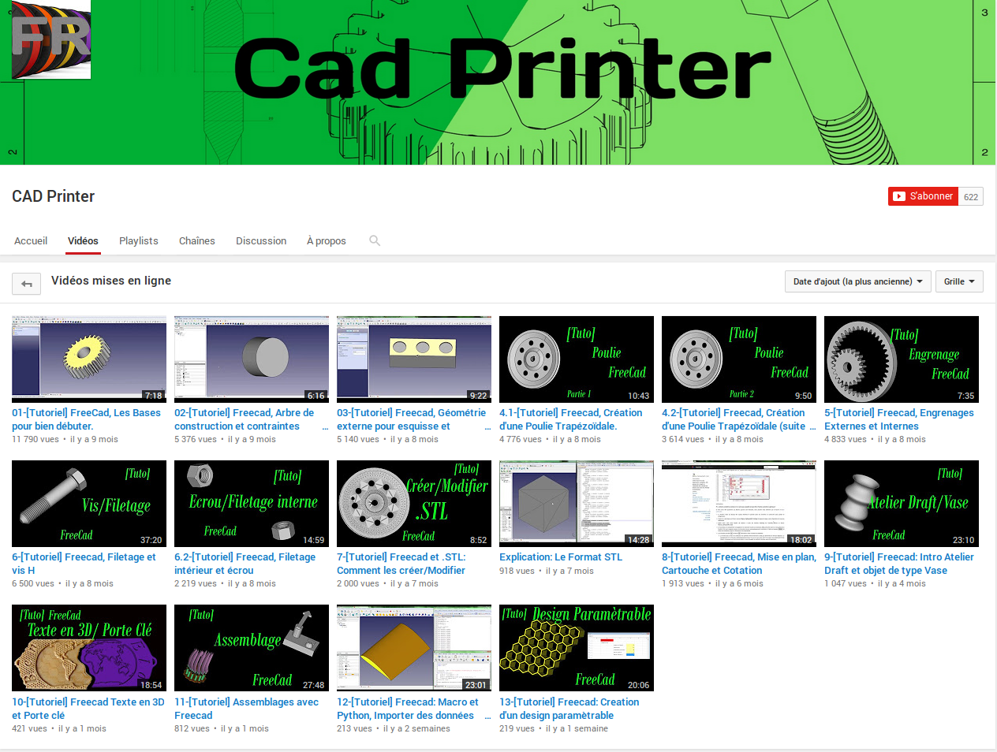Image resolution: width=997 pixels, height=752 pixels.
Task: Open the Playlists tab
Action: coord(139,241)
